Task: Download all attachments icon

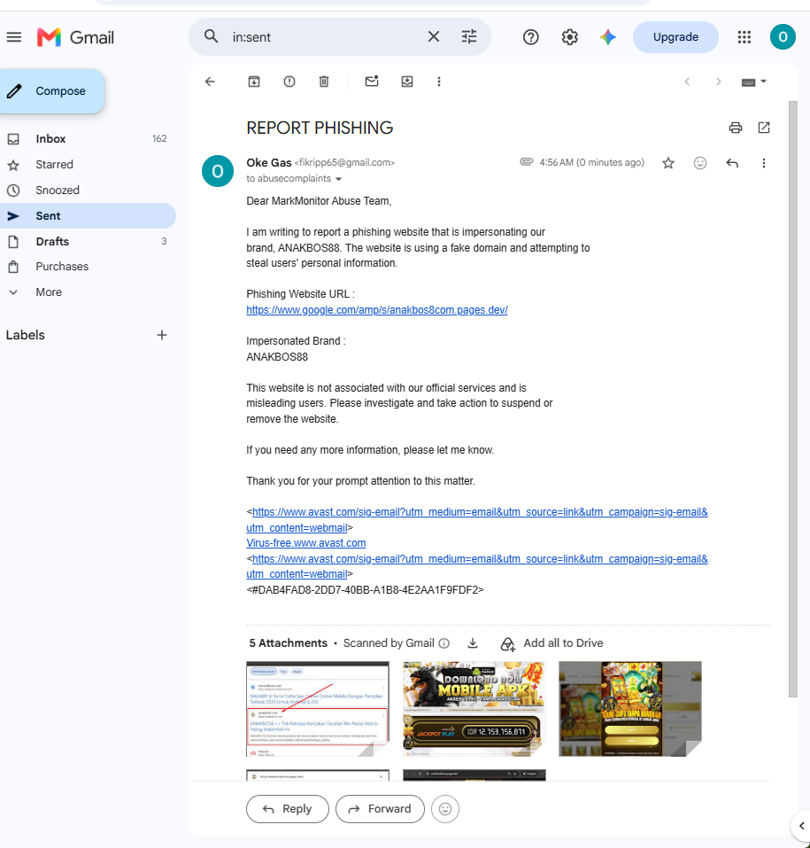Action: coord(472,643)
